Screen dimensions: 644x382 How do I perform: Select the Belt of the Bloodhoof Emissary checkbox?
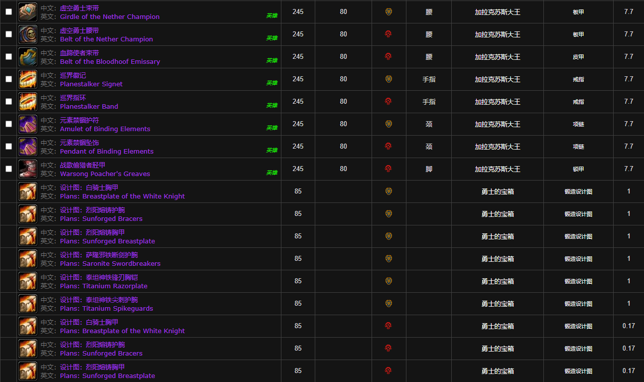(x=8, y=56)
